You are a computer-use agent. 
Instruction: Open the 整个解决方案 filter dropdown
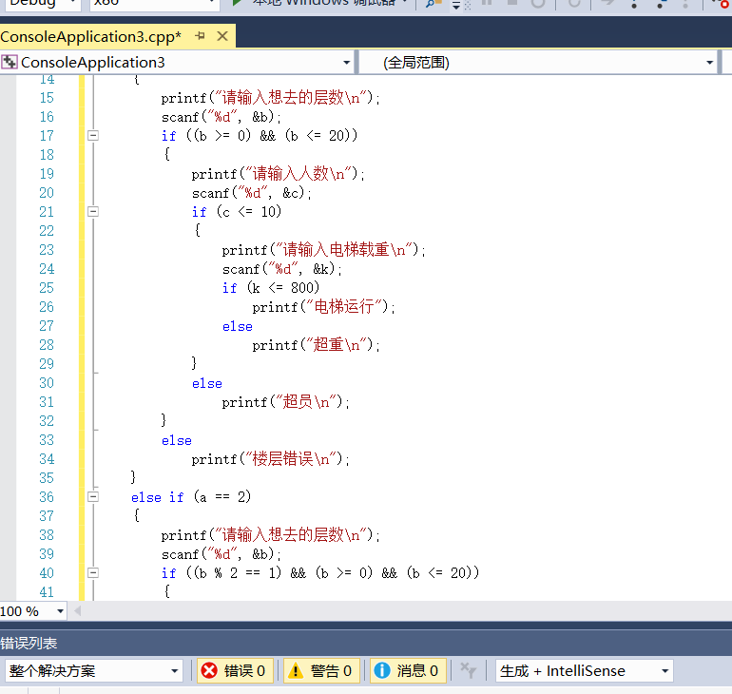click(174, 671)
